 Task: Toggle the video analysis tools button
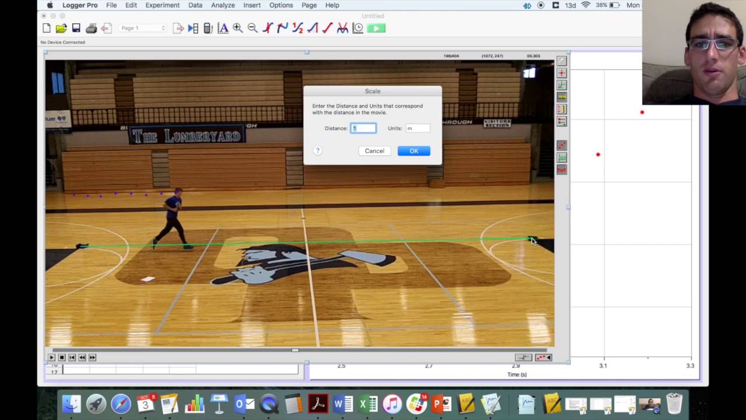[x=543, y=357]
